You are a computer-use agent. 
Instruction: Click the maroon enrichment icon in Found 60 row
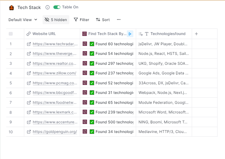[x=85, y=44]
